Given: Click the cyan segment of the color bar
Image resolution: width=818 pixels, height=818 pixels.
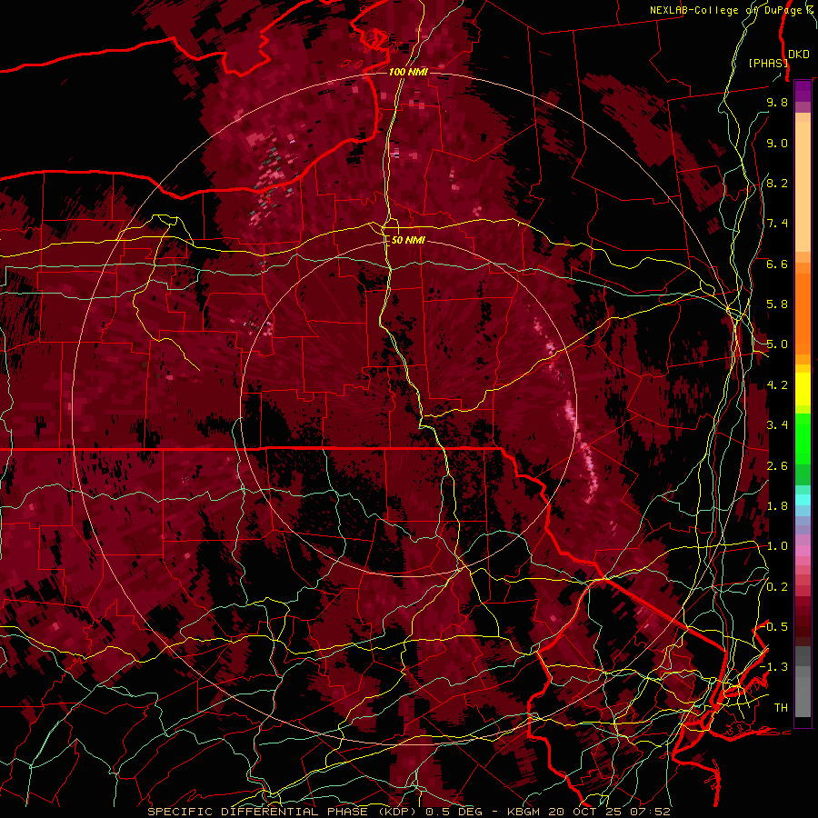Looking at the screenshot, I should point(803,502).
